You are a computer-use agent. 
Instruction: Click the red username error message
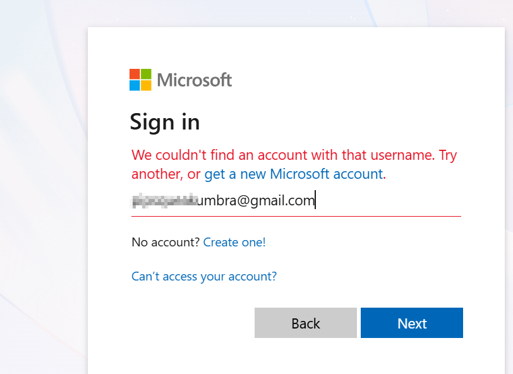coord(294,164)
